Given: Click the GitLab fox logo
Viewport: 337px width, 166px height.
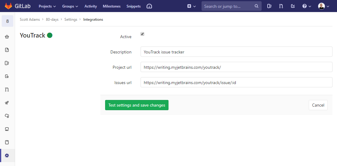Looking at the screenshot, I should (8, 6).
